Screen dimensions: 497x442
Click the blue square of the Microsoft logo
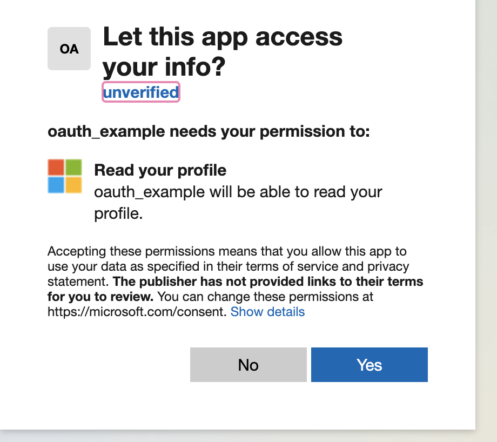56,184
